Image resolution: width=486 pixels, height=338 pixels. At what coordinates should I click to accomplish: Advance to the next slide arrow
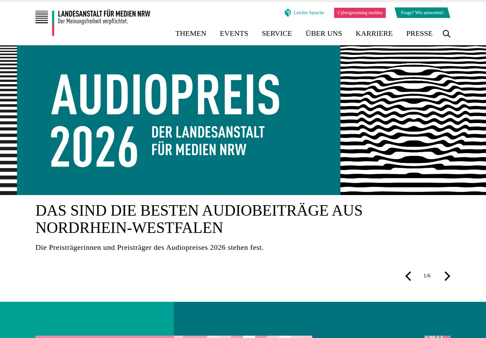[447, 276]
